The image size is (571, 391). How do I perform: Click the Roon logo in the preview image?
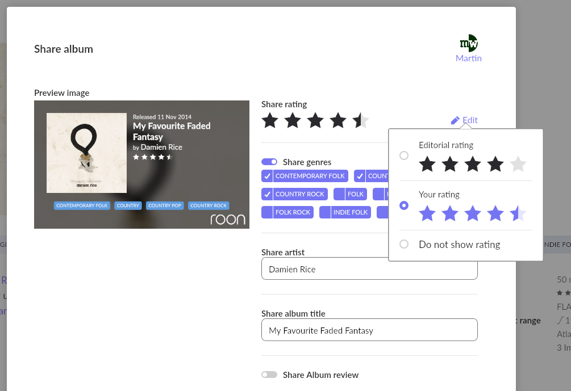228,219
